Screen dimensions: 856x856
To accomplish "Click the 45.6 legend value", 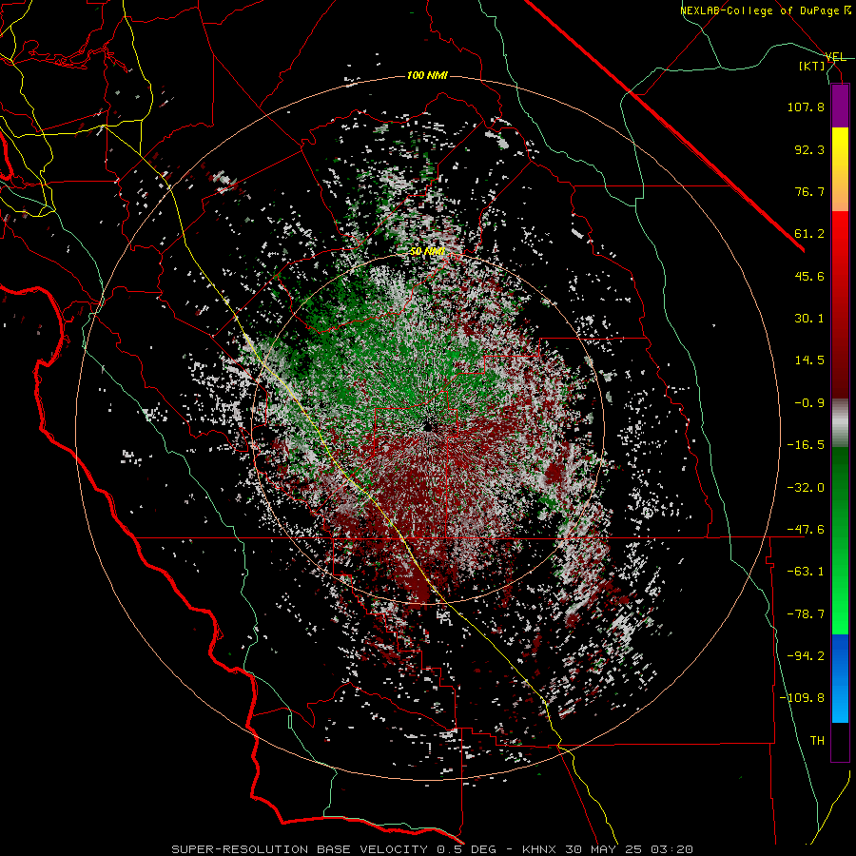I will (809, 276).
